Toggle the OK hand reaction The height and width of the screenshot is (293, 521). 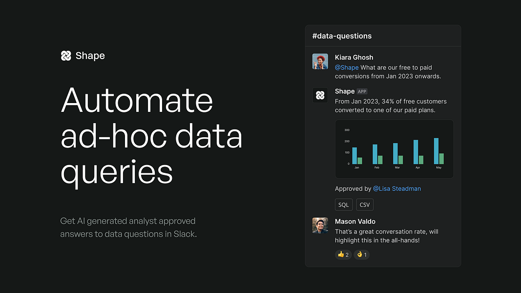click(x=361, y=255)
